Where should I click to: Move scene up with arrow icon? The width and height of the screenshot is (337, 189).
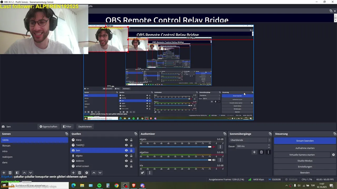point(24,173)
